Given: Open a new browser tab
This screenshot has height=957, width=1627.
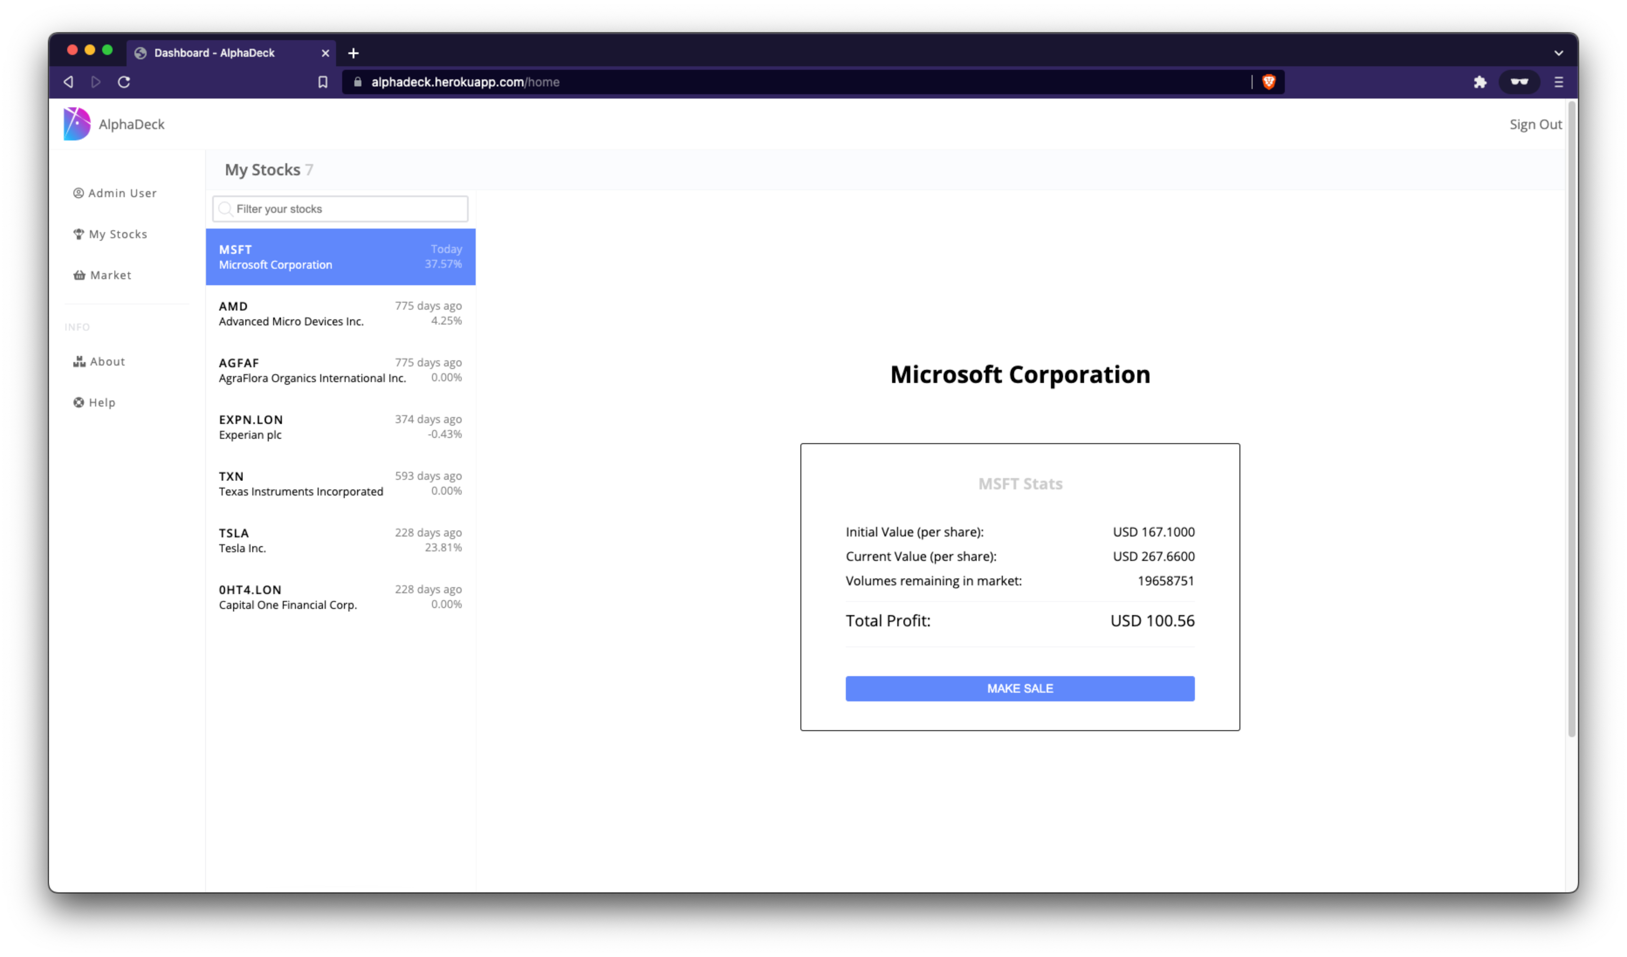Looking at the screenshot, I should point(353,53).
